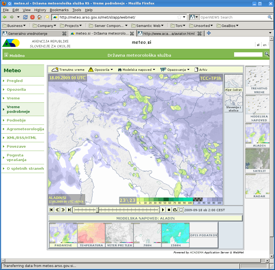This screenshot has width=275, height=270.
Task: Skip to the last forecast frame
Action: 69,210
